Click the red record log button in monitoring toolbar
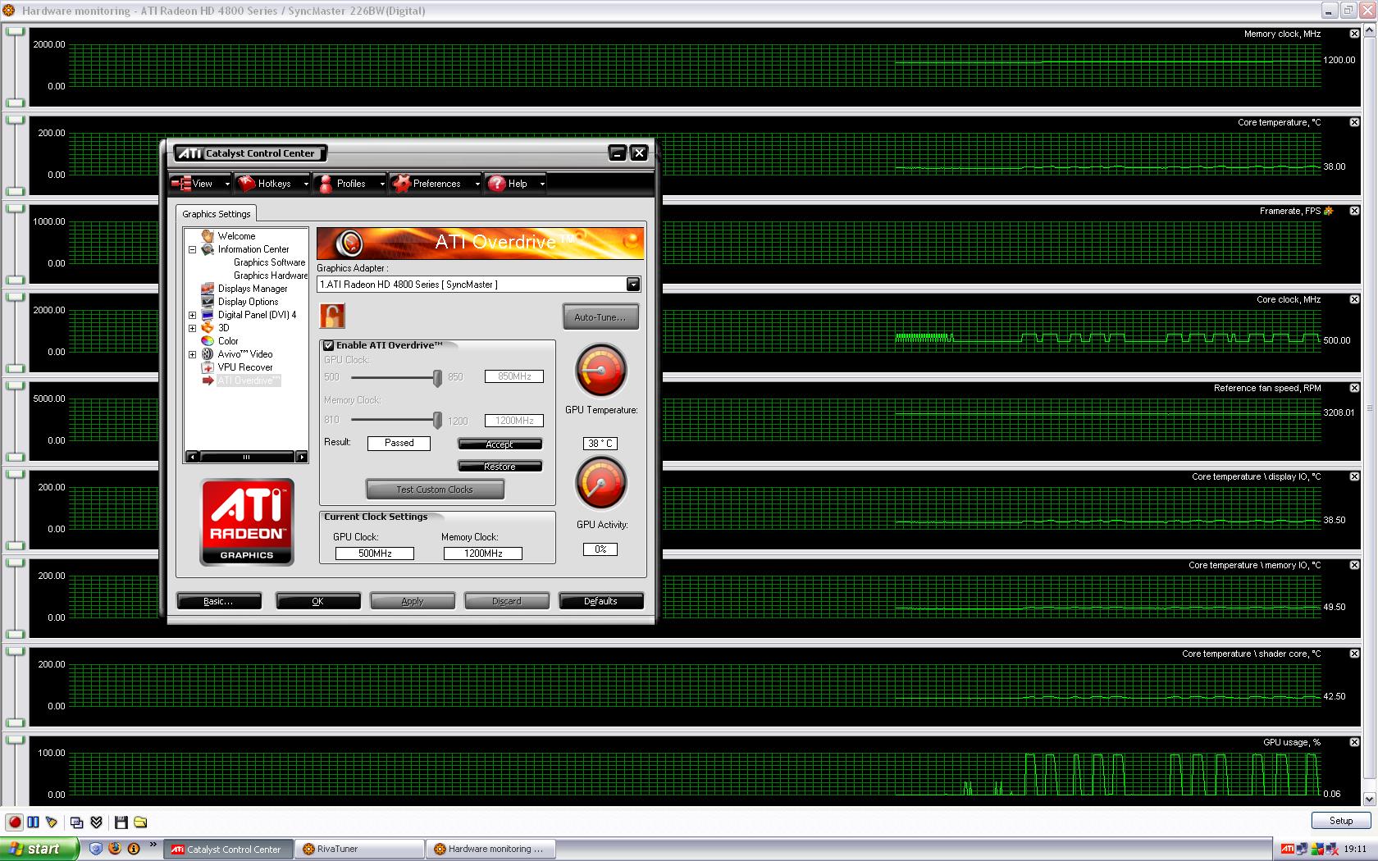Image resolution: width=1378 pixels, height=861 pixels. click(x=14, y=822)
